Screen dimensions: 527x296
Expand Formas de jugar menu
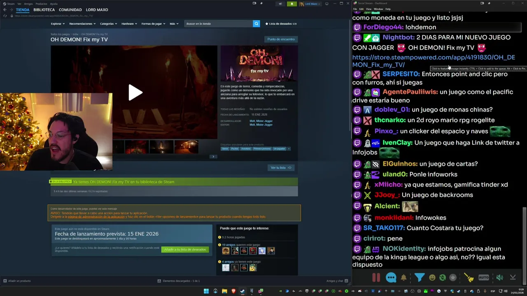pyautogui.click(x=153, y=23)
